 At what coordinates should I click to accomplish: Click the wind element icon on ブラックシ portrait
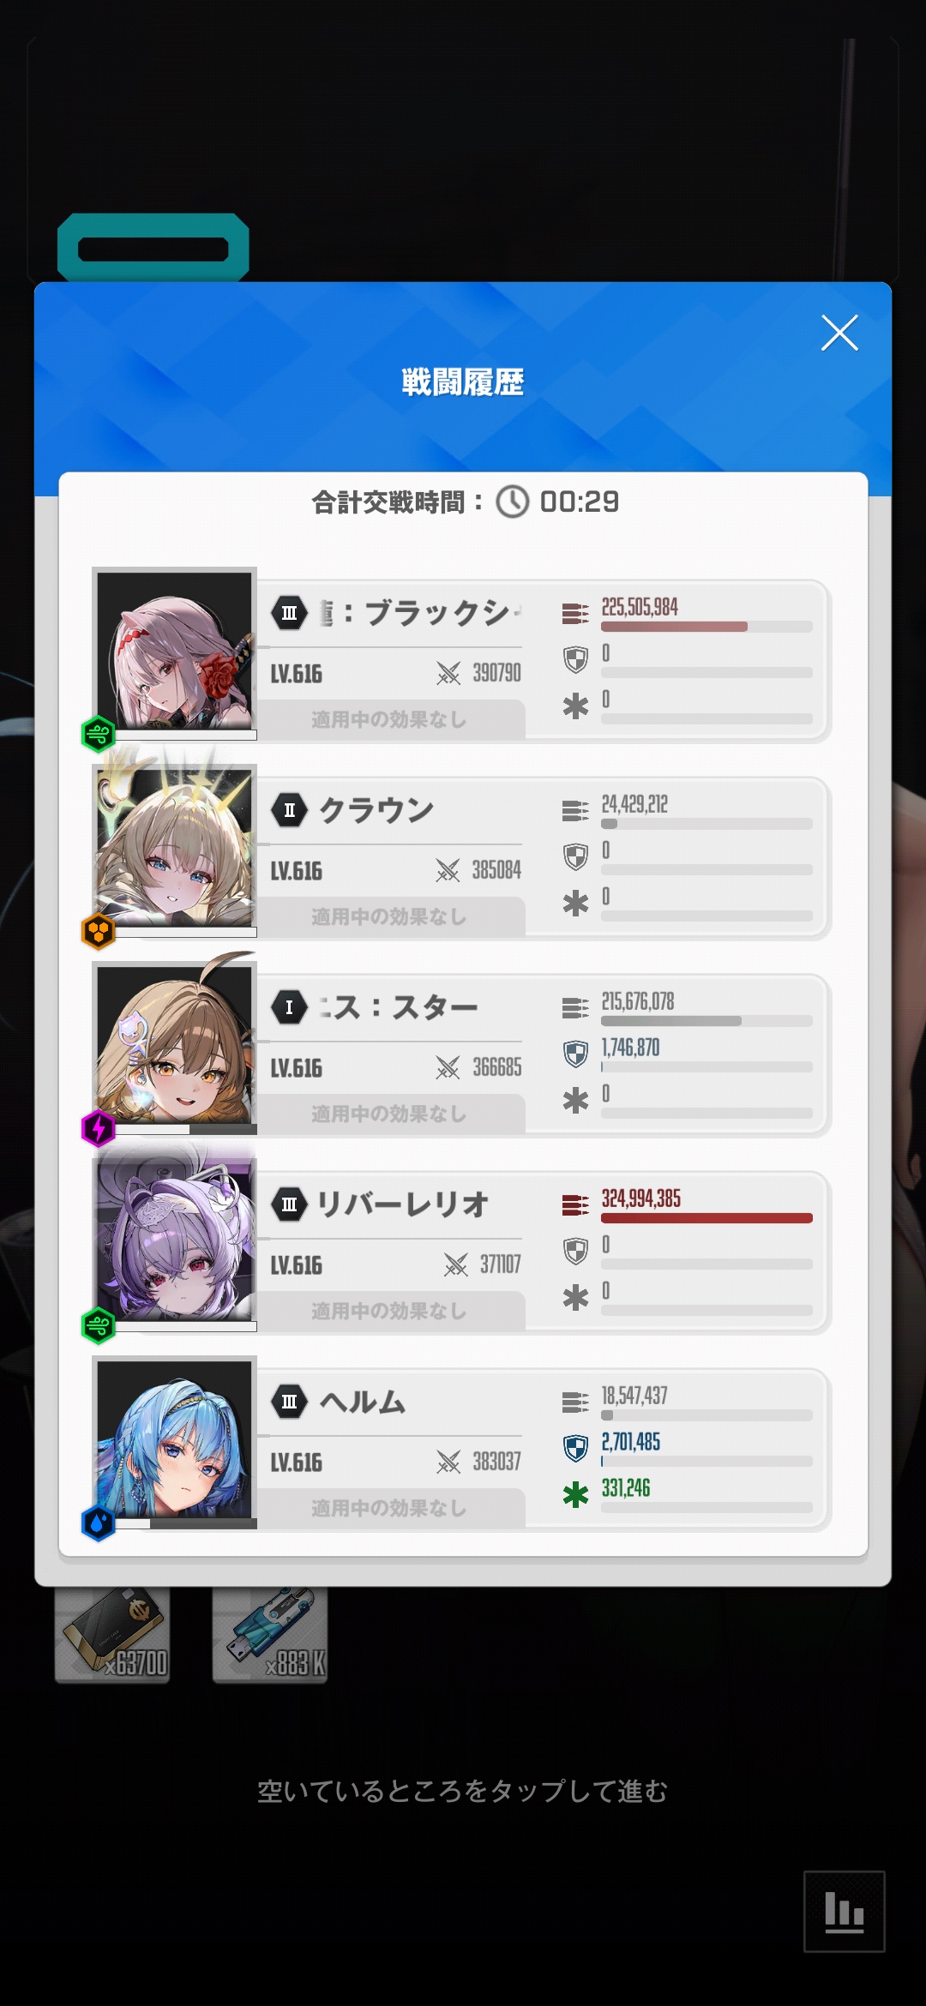(x=98, y=734)
